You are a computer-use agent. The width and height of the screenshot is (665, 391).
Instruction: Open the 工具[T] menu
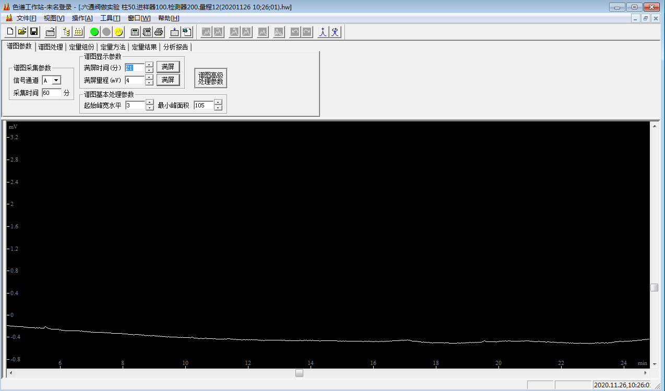pyautogui.click(x=110, y=18)
